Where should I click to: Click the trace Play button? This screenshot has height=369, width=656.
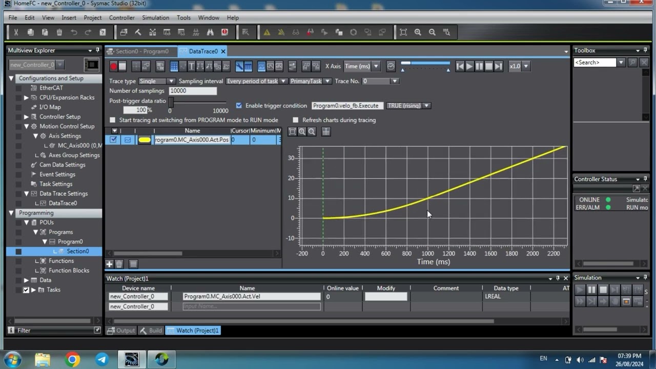click(x=469, y=66)
